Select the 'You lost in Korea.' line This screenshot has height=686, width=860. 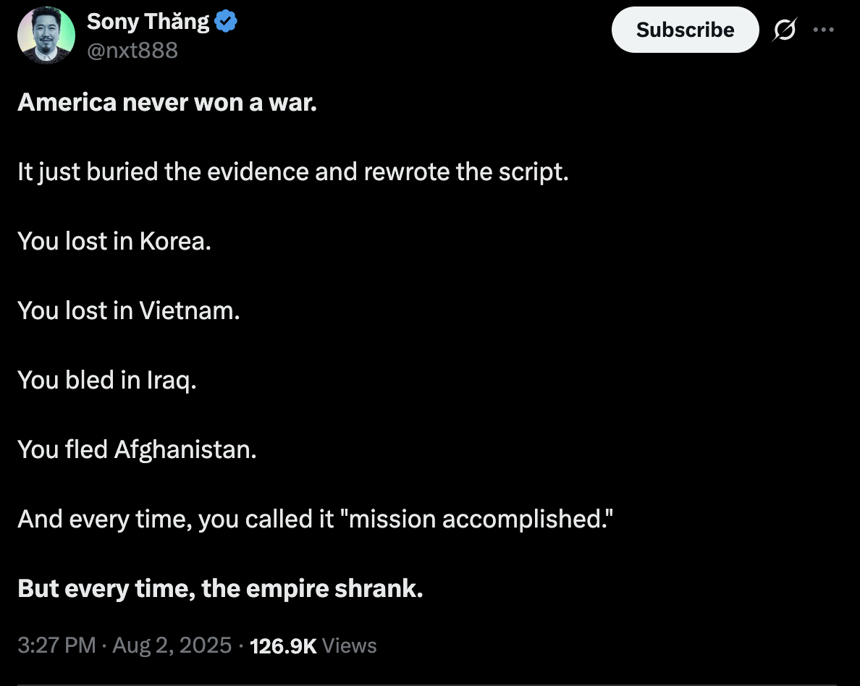tap(114, 241)
